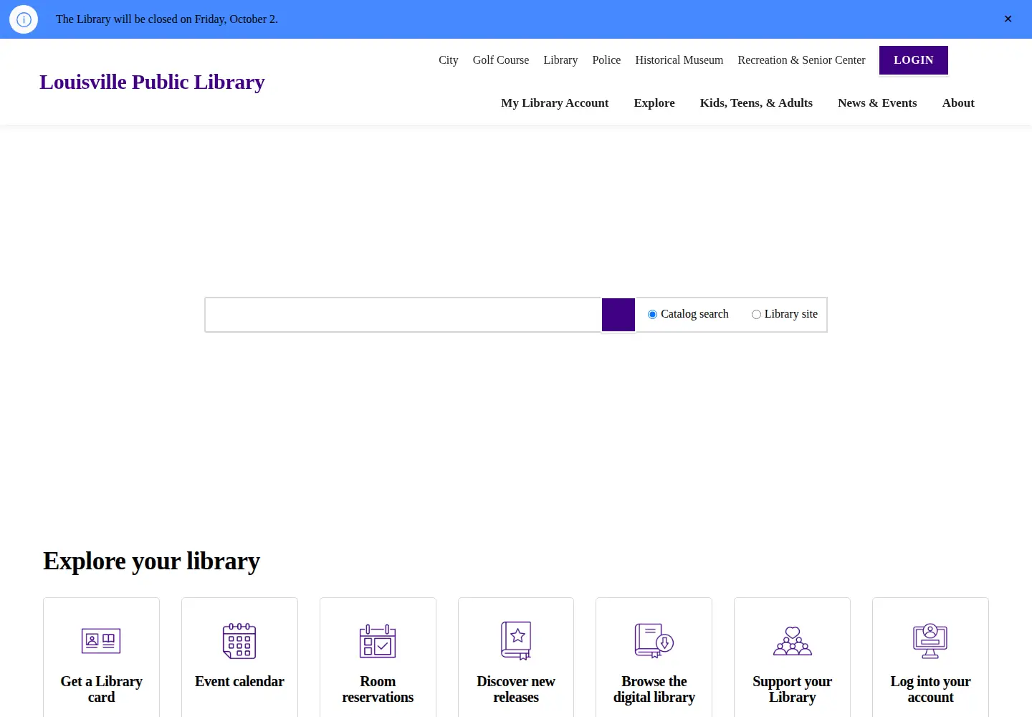Open the About menu
The image size is (1032, 717).
pyautogui.click(x=958, y=103)
